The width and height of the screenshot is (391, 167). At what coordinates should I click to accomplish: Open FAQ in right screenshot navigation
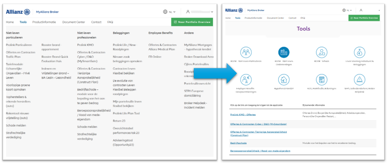[x=303, y=18]
